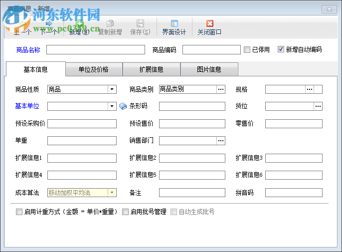342x252 pixels.
Task: Close the dialog with title bar X
Action: pyautogui.click(x=329, y=9)
